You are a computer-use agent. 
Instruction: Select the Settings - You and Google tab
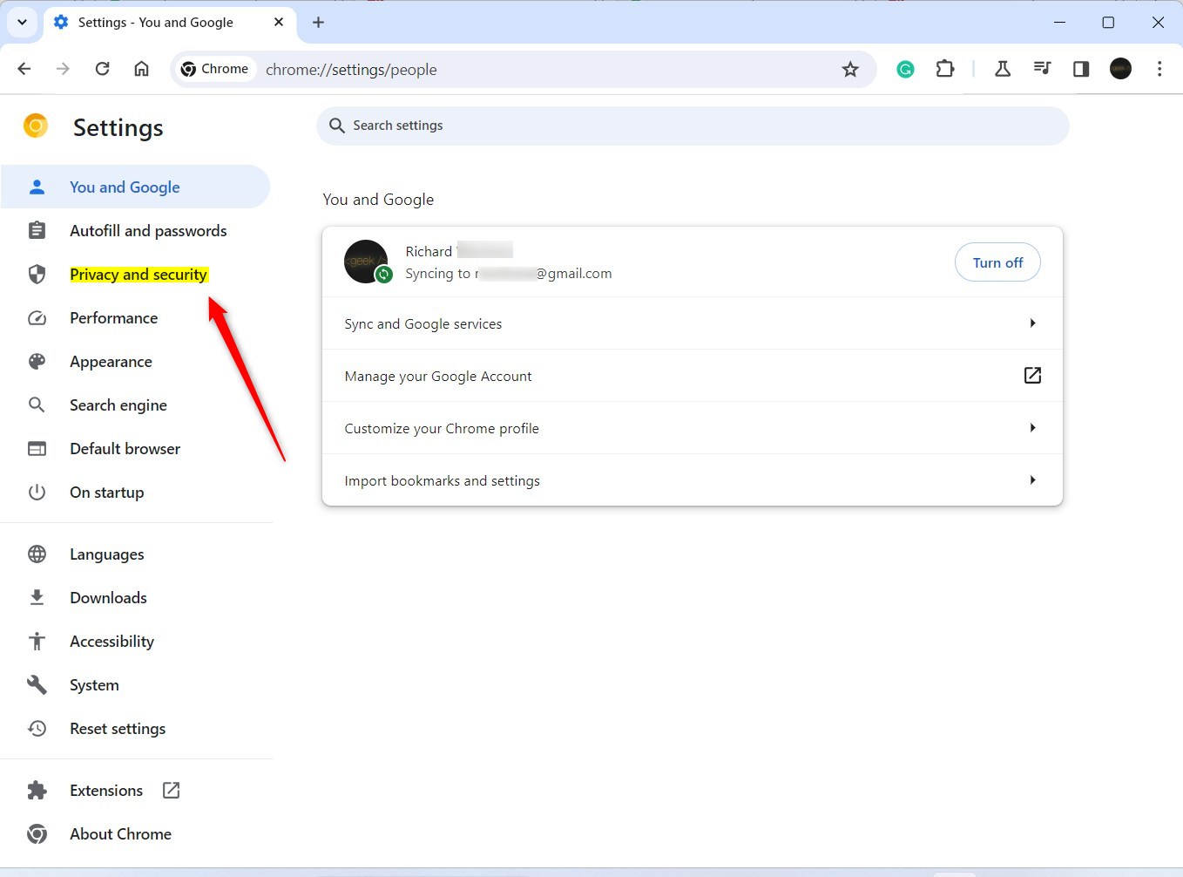click(155, 23)
